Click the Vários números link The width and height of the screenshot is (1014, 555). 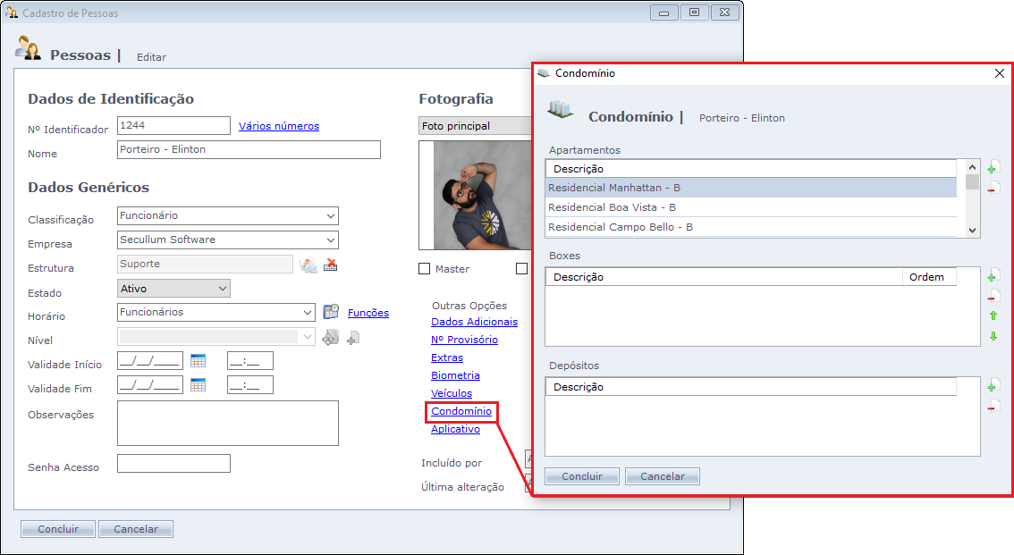pos(279,126)
